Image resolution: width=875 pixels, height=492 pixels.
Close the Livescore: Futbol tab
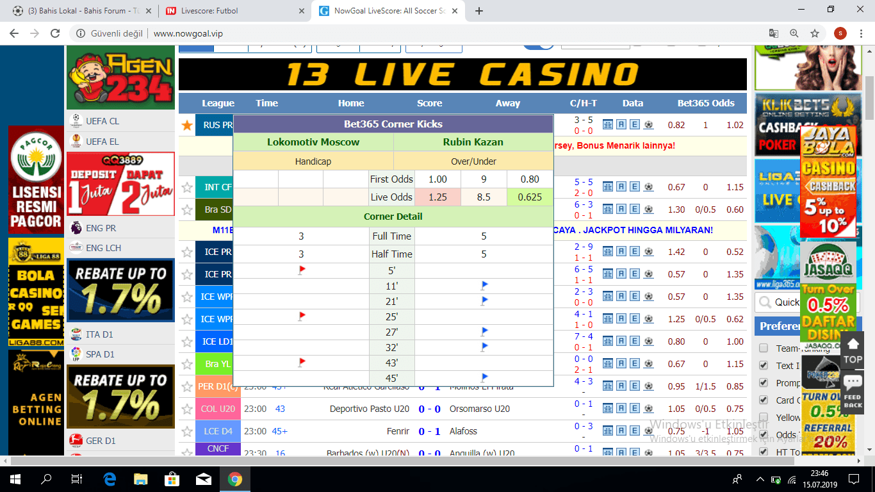302,11
